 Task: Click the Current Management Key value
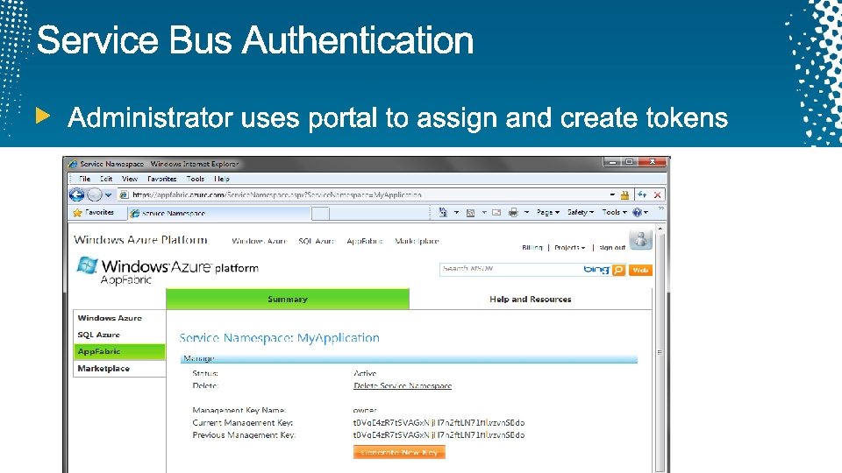[x=439, y=422]
